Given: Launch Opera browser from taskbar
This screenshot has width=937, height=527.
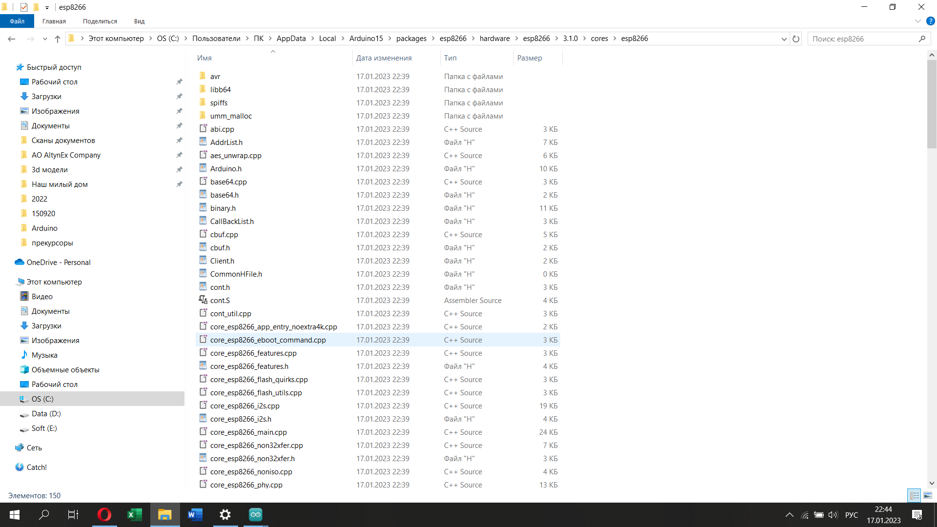Looking at the screenshot, I should coord(104,515).
